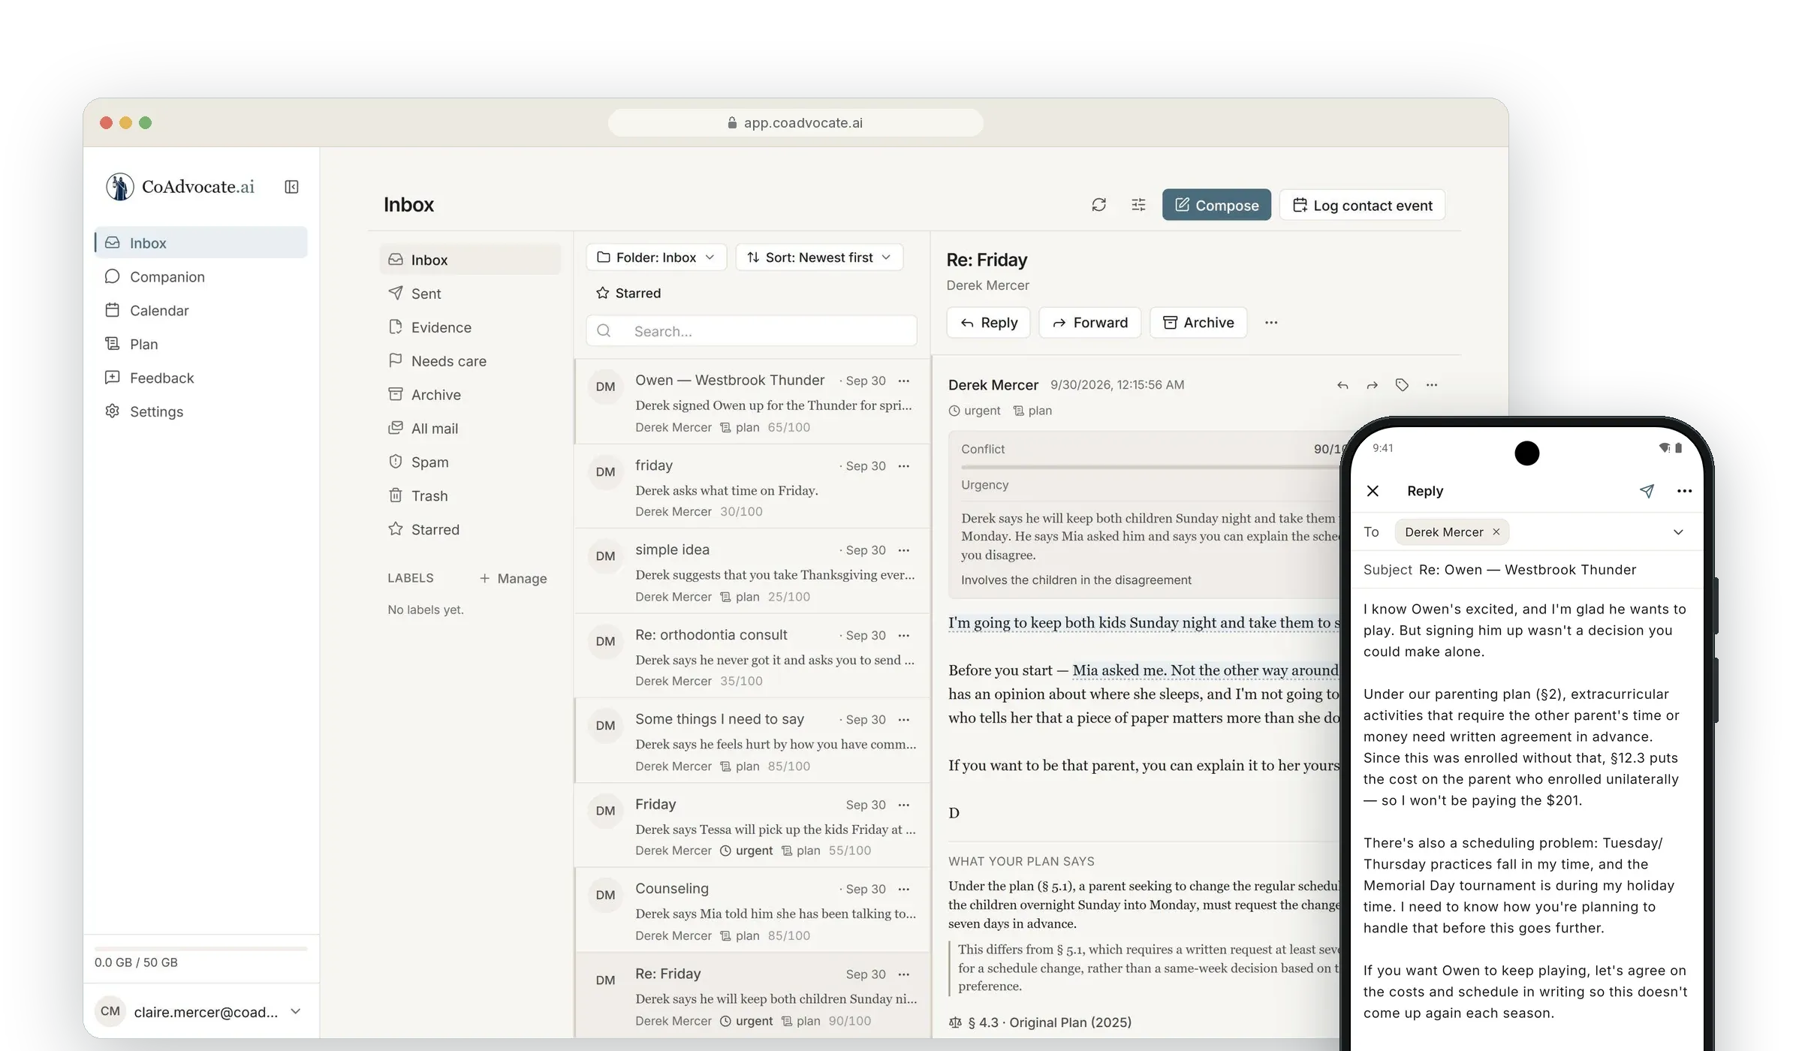
Task: Select the Spam folder
Action: click(470, 462)
